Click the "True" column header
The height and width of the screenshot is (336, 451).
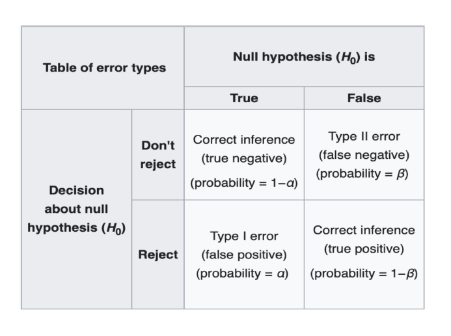(x=243, y=98)
